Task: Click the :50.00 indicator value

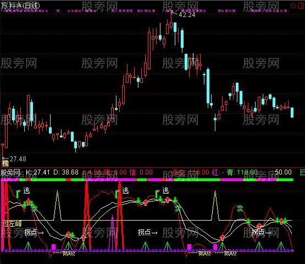Action: pos(282,172)
